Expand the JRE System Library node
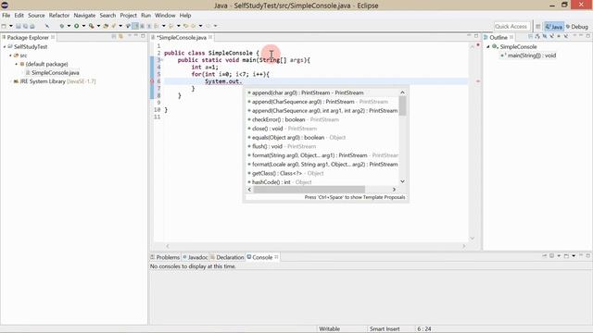 click(x=10, y=81)
